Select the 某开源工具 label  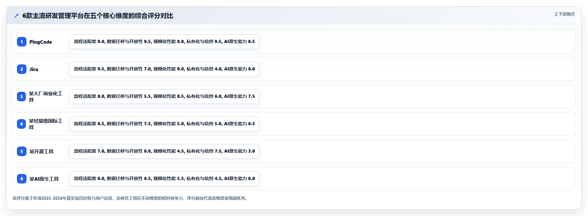[x=41, y=152]
